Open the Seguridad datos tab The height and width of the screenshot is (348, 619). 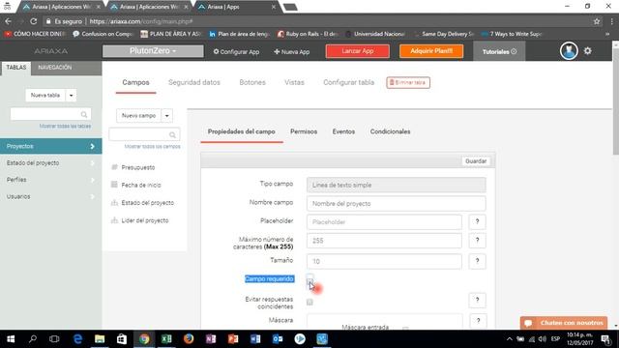click(194, 82)
